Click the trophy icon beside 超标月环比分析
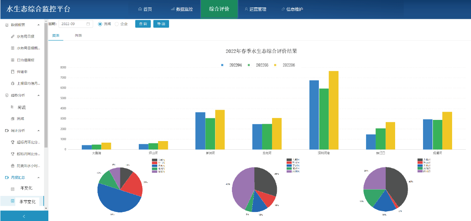The height and width of the screenshot is (221, 471). click(x=13, y=142)
